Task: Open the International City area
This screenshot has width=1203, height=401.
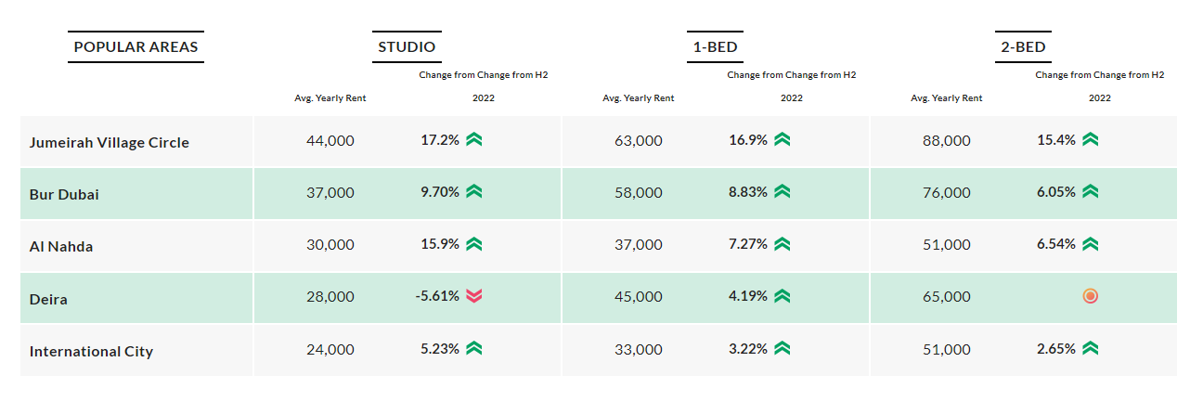Action: point(91,352)
